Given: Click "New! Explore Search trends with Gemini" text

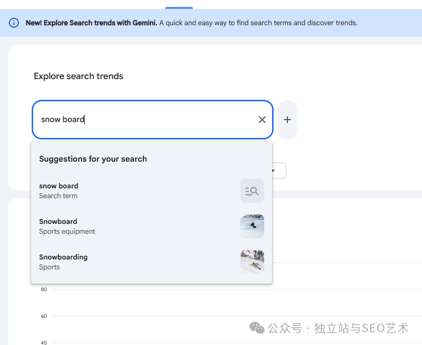Looking at the screenshot, I should 92,23.
